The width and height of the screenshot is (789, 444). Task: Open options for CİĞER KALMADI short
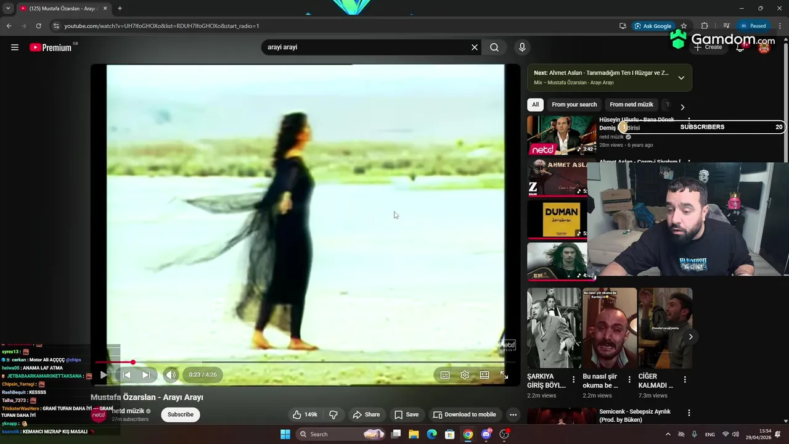point(685,380)
